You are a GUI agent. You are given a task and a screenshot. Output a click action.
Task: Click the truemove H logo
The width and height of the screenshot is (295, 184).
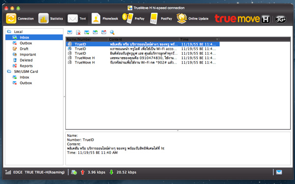(242, 19)
